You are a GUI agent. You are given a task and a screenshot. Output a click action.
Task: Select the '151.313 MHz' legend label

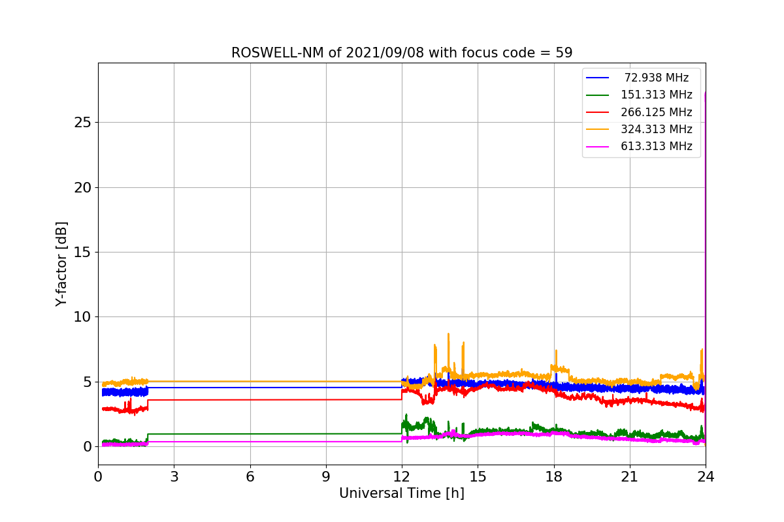[657, 95]
